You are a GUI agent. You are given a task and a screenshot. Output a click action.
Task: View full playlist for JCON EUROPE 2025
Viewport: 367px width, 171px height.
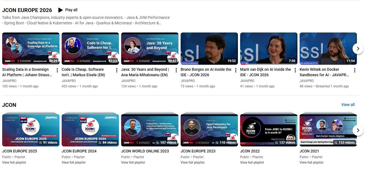pyautogui.click(x=14, y=162)
